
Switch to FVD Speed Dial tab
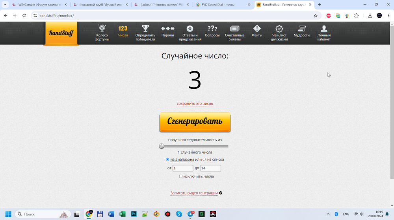click(x=223, y=4)
